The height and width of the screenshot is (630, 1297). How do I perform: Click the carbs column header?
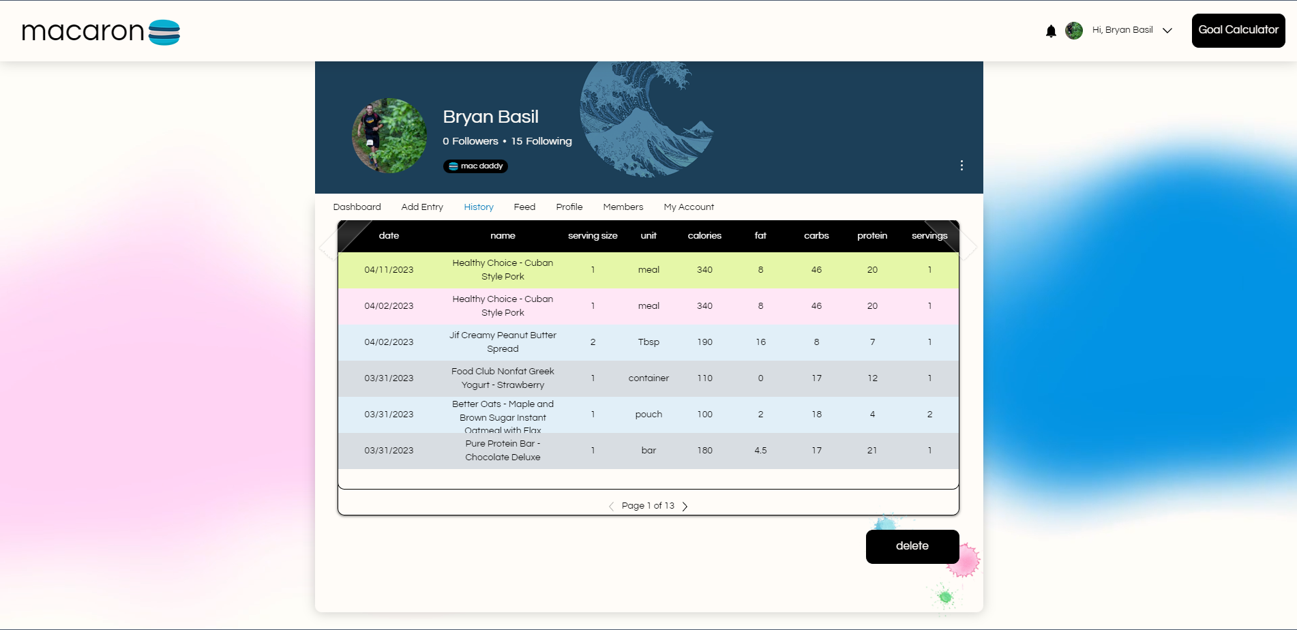pos(816,236)
